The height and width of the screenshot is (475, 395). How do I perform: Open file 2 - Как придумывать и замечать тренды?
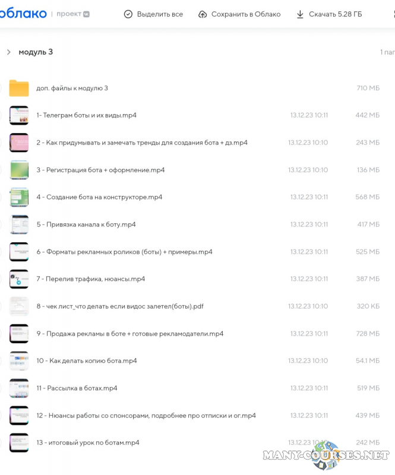point(142,142)
